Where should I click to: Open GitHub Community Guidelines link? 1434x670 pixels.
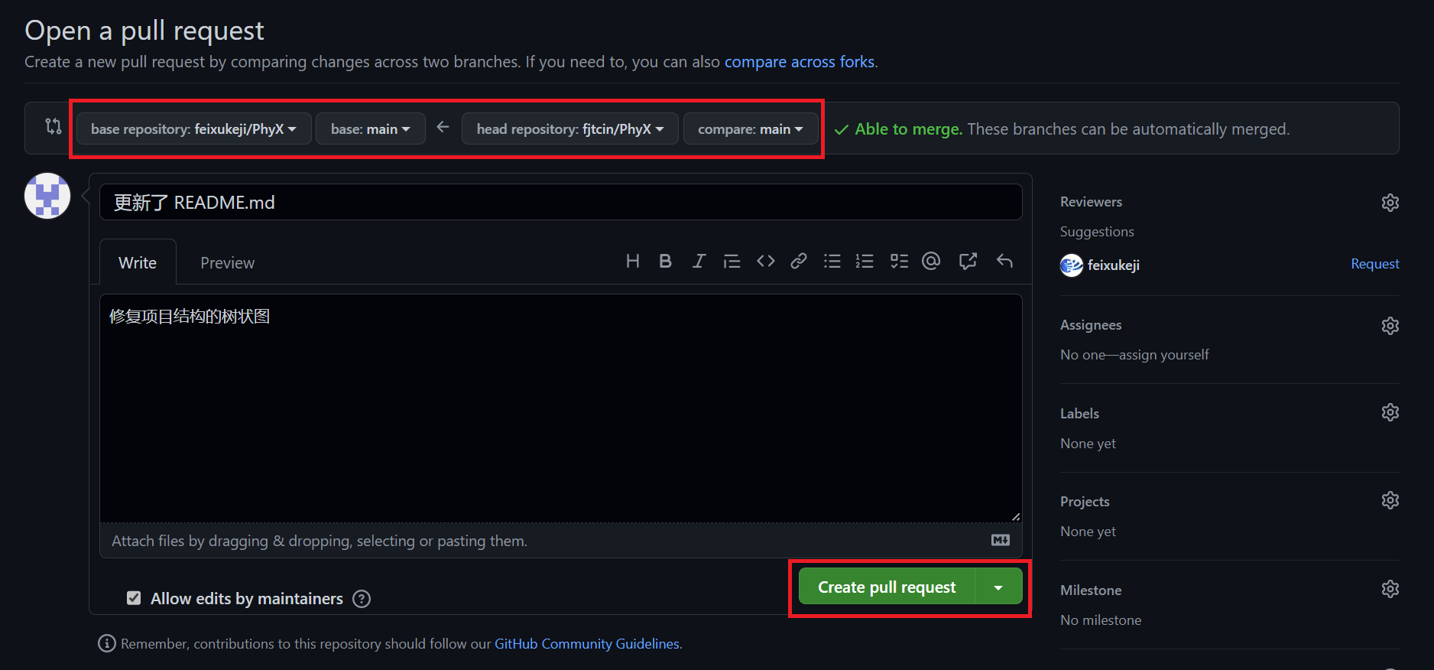point(587,644)
